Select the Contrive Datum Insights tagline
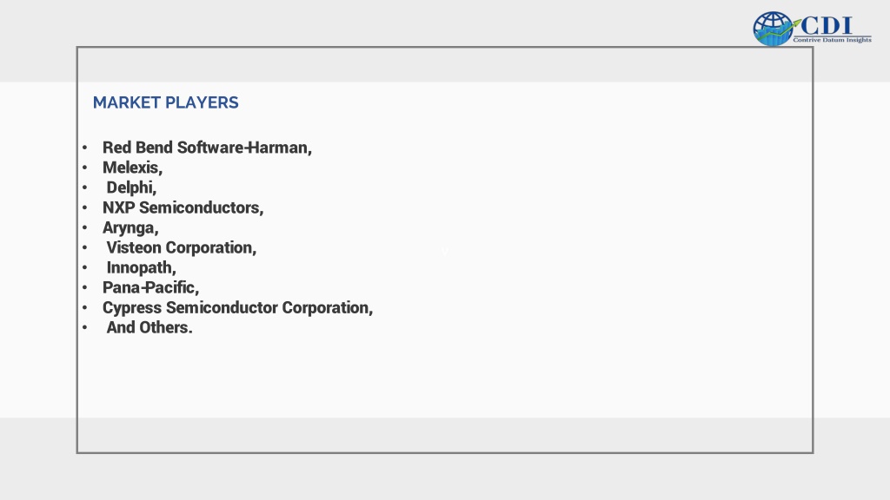Screen dimensions: 890x500 [x=832, y=40]
